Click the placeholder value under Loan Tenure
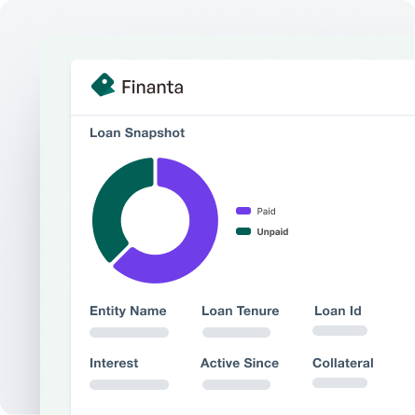Screen dimensions: 415x415 (236, 332)
